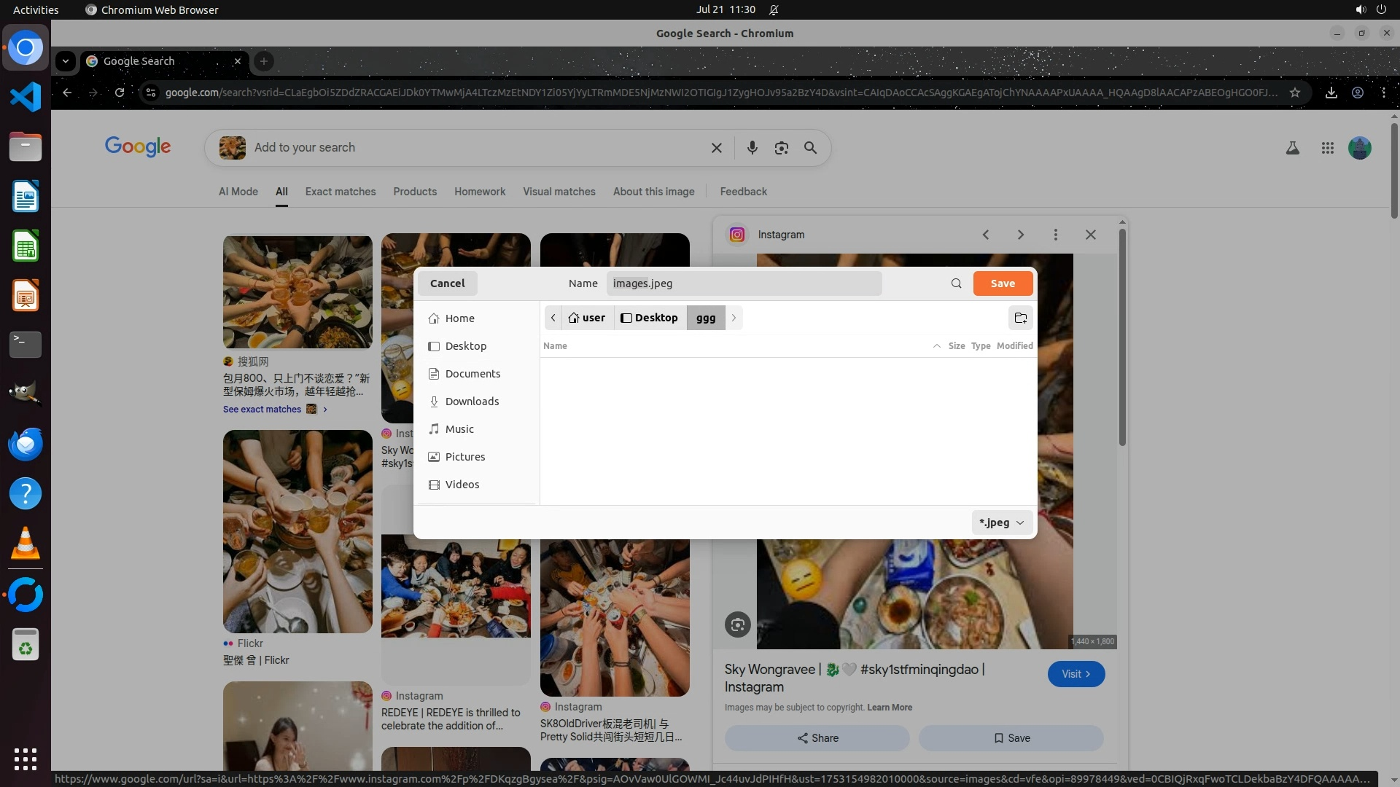Expand the tab search dropdown arrow
Viewport: 1400px width, 787px height.
66,61
